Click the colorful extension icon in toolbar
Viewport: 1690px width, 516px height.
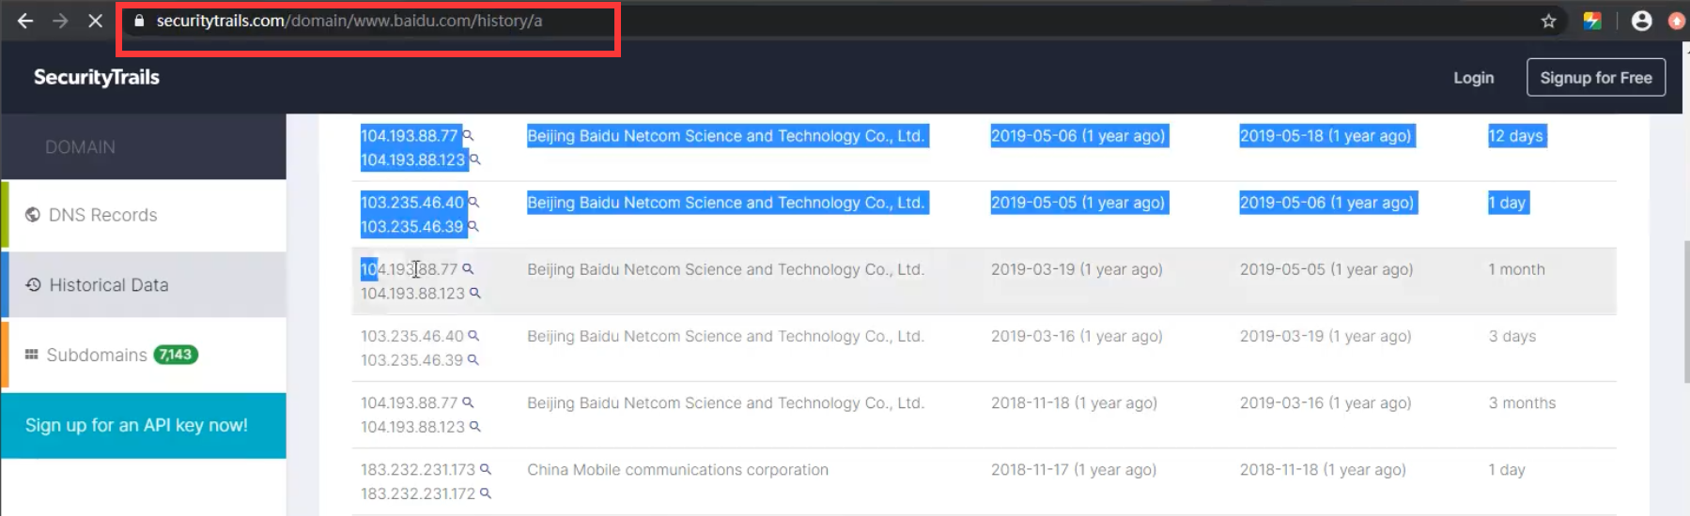tap(1592, 21)
